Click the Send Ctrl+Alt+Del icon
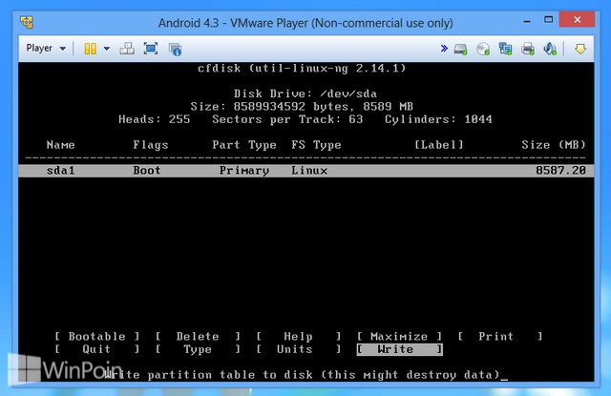 click(x=127, y=49)
